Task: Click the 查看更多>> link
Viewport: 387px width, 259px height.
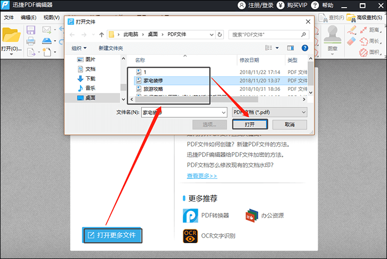Action: click(202, 176)
